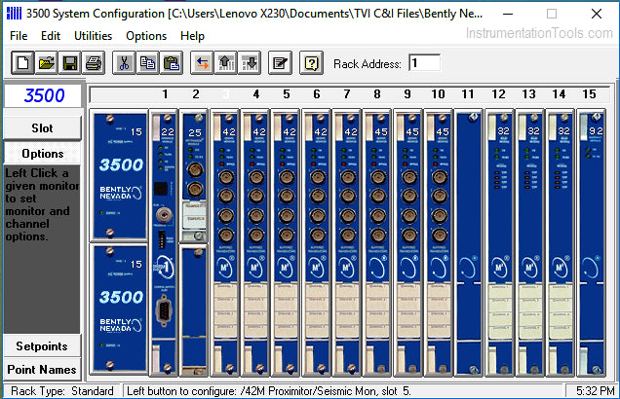Click the Paste clipboard icon
The width and height of the screenshot is (620, 399).
click(171, 63)
